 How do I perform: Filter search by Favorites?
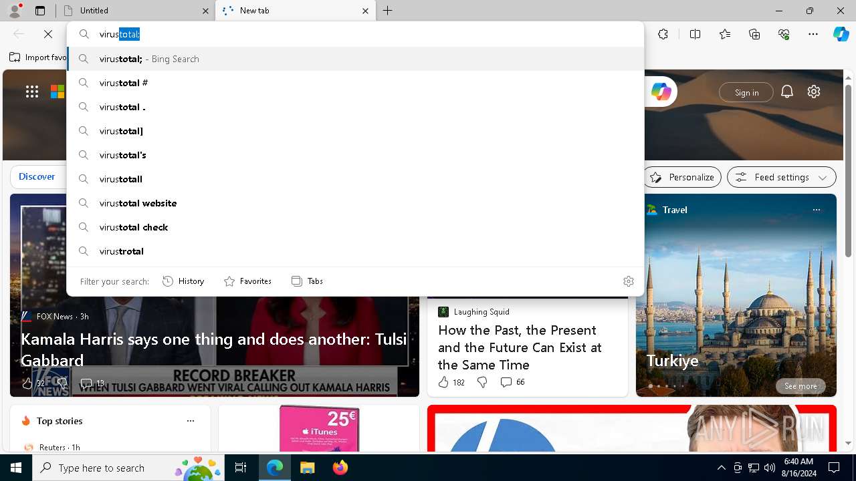coord(247,281)
